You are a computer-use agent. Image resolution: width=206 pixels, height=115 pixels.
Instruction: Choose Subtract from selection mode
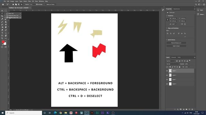click(19, 4)
